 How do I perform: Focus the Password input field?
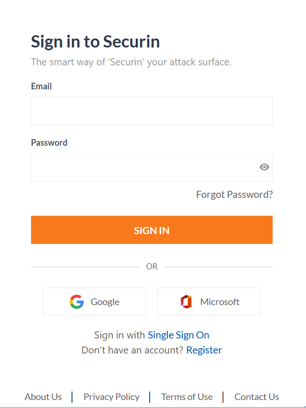point(152,167)
